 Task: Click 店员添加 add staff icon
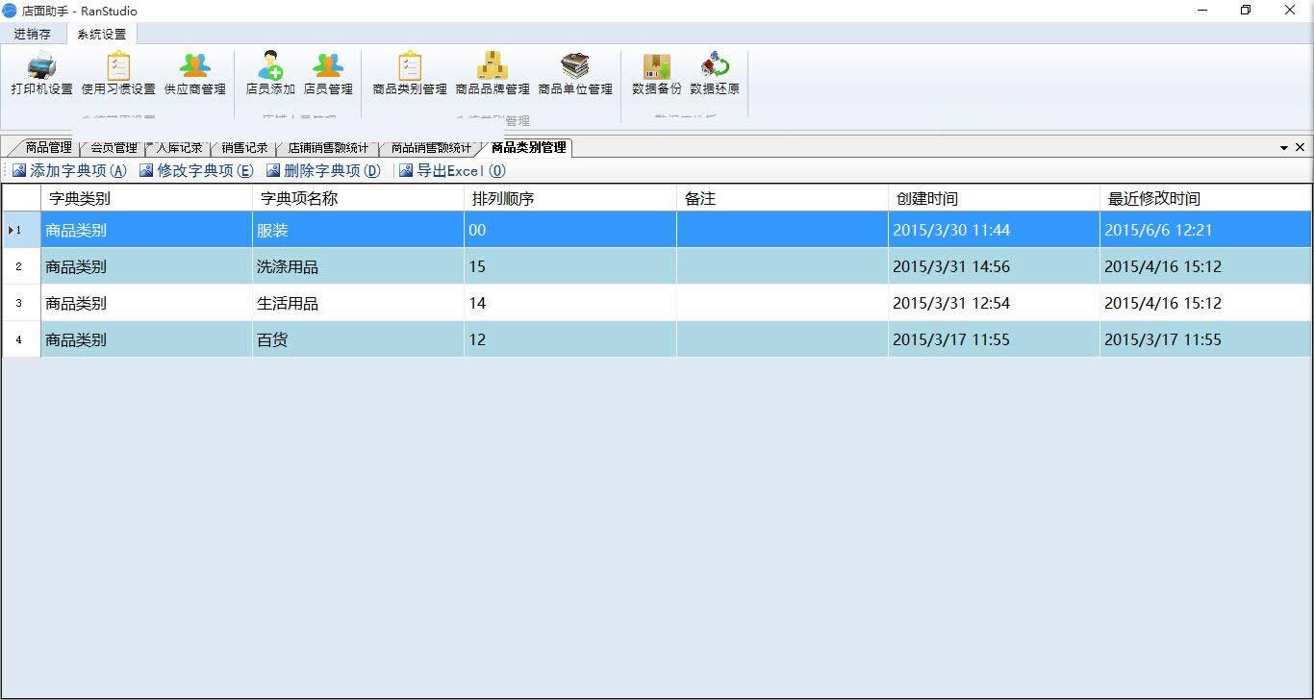click(270, 74)
